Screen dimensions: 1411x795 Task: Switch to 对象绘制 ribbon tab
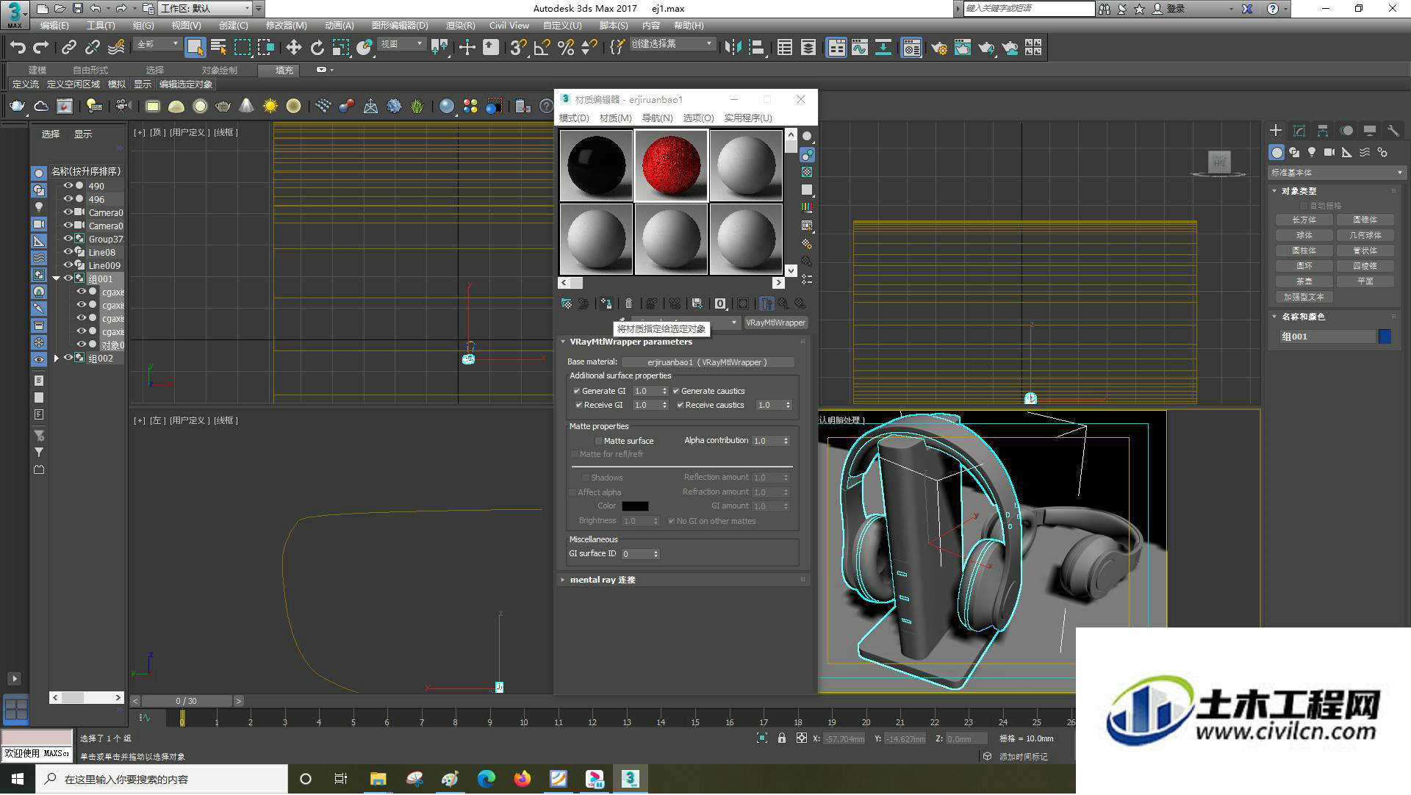219,71
